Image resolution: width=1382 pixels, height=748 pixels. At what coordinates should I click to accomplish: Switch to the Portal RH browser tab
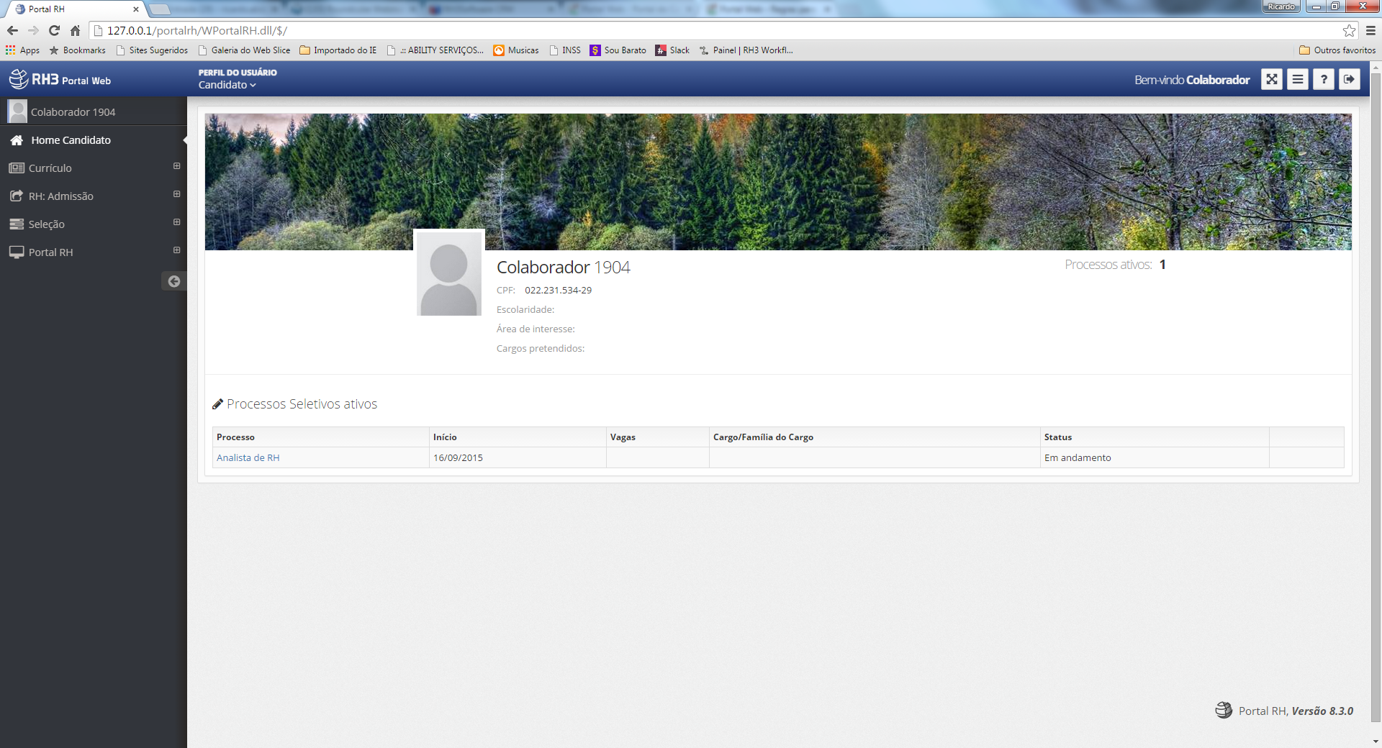pyautogui.click(x=72, y=9)
